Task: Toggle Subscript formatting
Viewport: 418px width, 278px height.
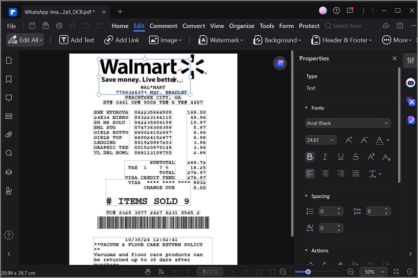Action: 386,157
